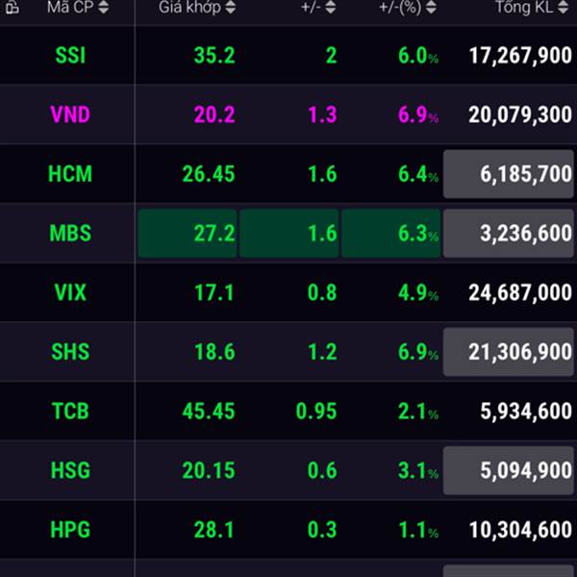Select MBS highlighted price 27.2
This screenshot has height=577, width=577.
(x=188, y=233)
